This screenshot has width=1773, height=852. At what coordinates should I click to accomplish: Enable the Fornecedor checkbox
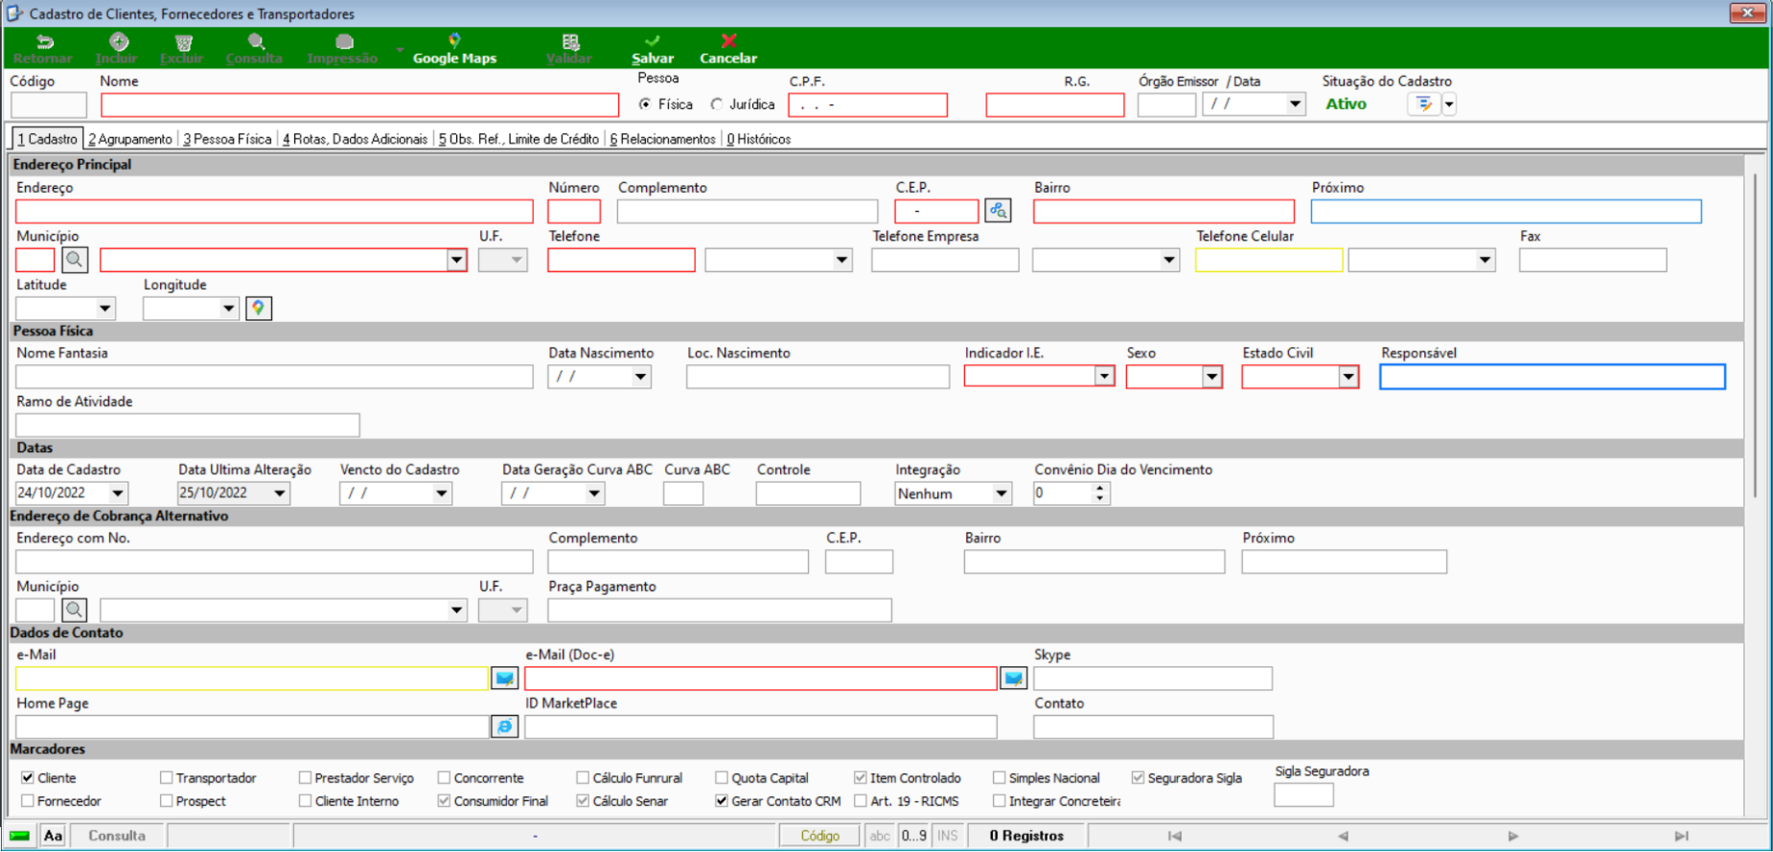28,801
